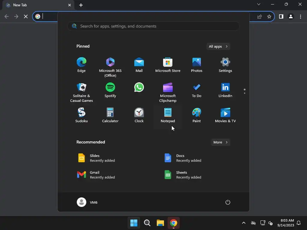The width and height of the screenshot is (307, 230).
Task: Go back in Chrome
Action: (x=7, y=16)
